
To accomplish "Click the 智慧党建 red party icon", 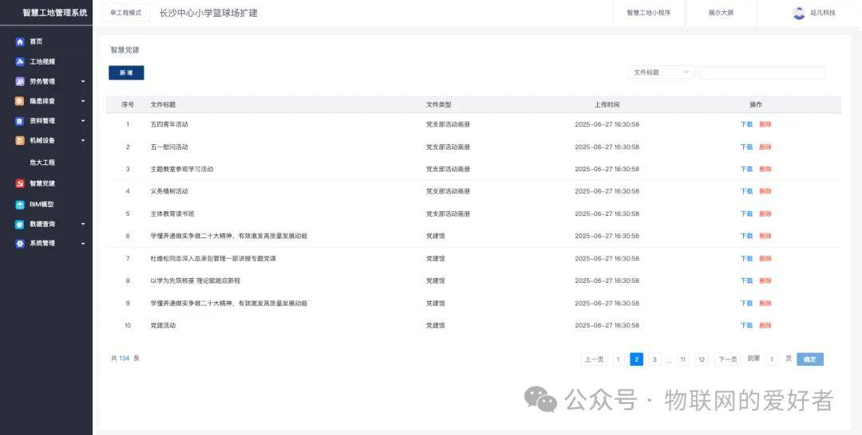I will pyautogui.click(x=20, y=183).
